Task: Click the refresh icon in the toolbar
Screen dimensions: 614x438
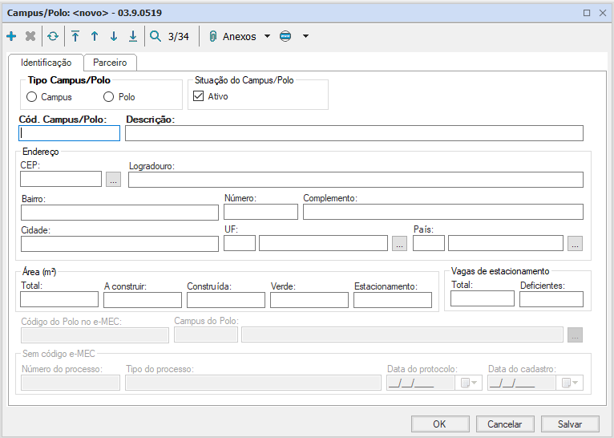Action: (x=52, y=36)
